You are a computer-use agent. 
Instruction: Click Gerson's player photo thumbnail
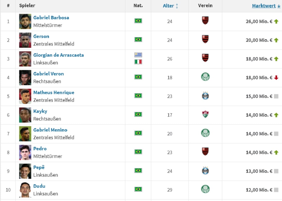click(25, 40)
